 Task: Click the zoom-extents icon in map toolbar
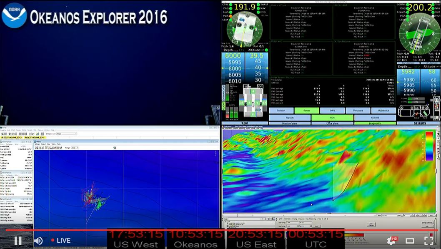37,148
